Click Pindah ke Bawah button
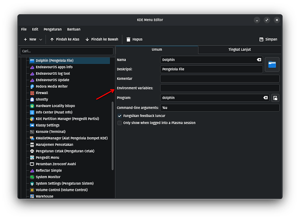The height and width of the screenshot is (220, 300). 102,40
